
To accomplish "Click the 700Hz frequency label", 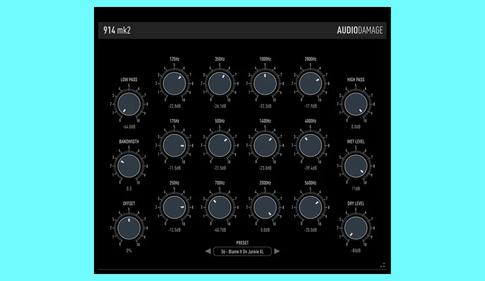I will click(220, 182).
